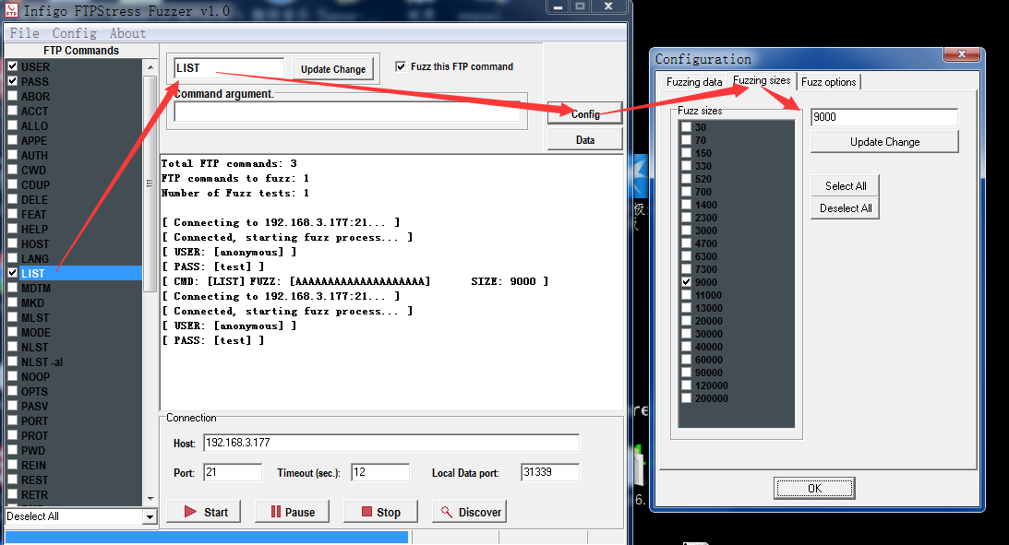Click the Discover button with magnifier icon
This screenshot has width=1009, height=545.
pyautogui.click(x=469, y=512)
